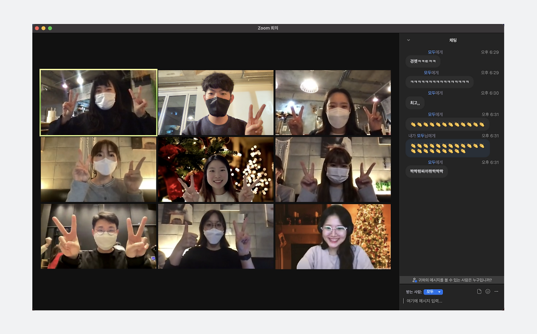Open the 받는 사람 모두 recipient dropdown
This screenshot has height=334, width=537.
click(433, 292)
